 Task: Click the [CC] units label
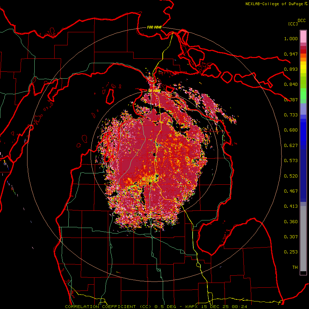pos(293,24)
